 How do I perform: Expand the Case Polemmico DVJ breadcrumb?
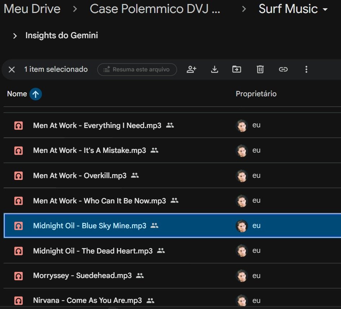[x=156, y=9]
